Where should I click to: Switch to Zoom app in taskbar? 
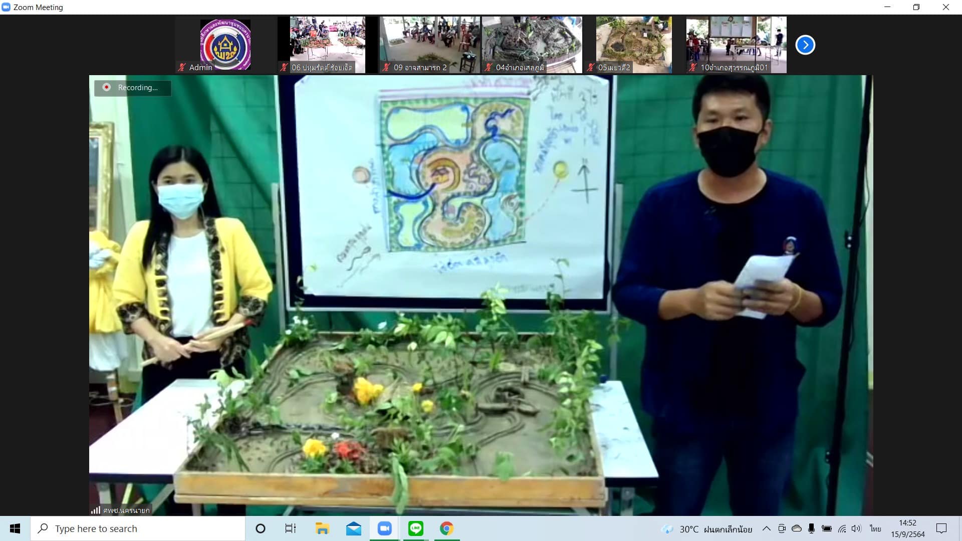(x=384, y=528)
